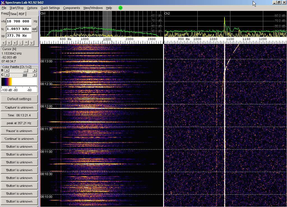Click the 'v' down arrow button
The width and height of the screenshot is (287, 207).
click(32, 43)
